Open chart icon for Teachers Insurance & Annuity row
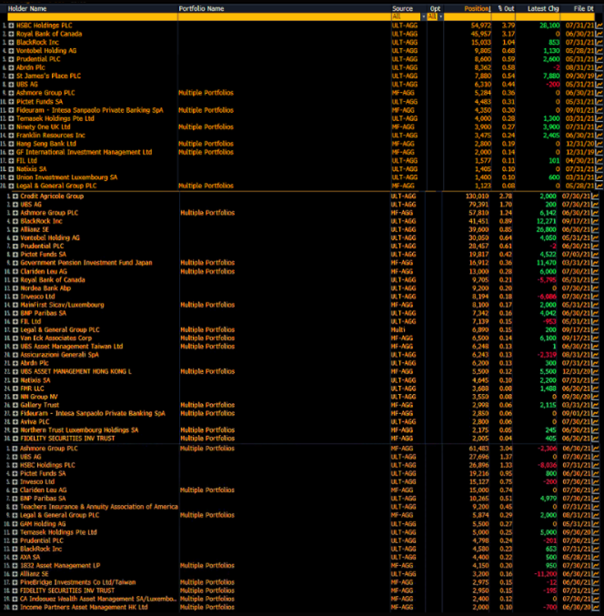Screen dimensions: 604x616 coord(596,507)
